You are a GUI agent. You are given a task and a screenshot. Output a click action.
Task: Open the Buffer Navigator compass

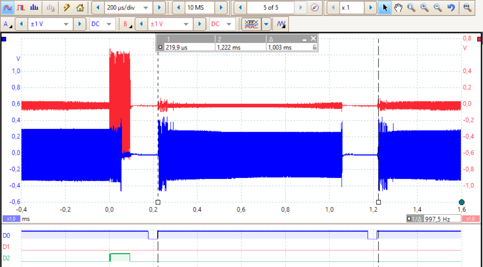[x=314, y=7]
